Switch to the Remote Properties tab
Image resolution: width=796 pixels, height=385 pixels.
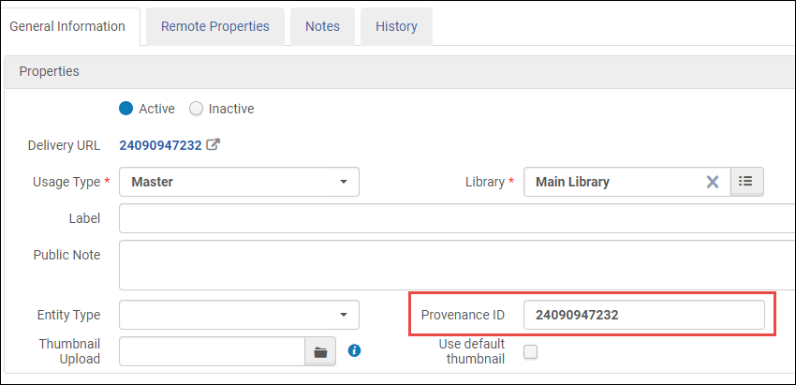click(214, 26)
